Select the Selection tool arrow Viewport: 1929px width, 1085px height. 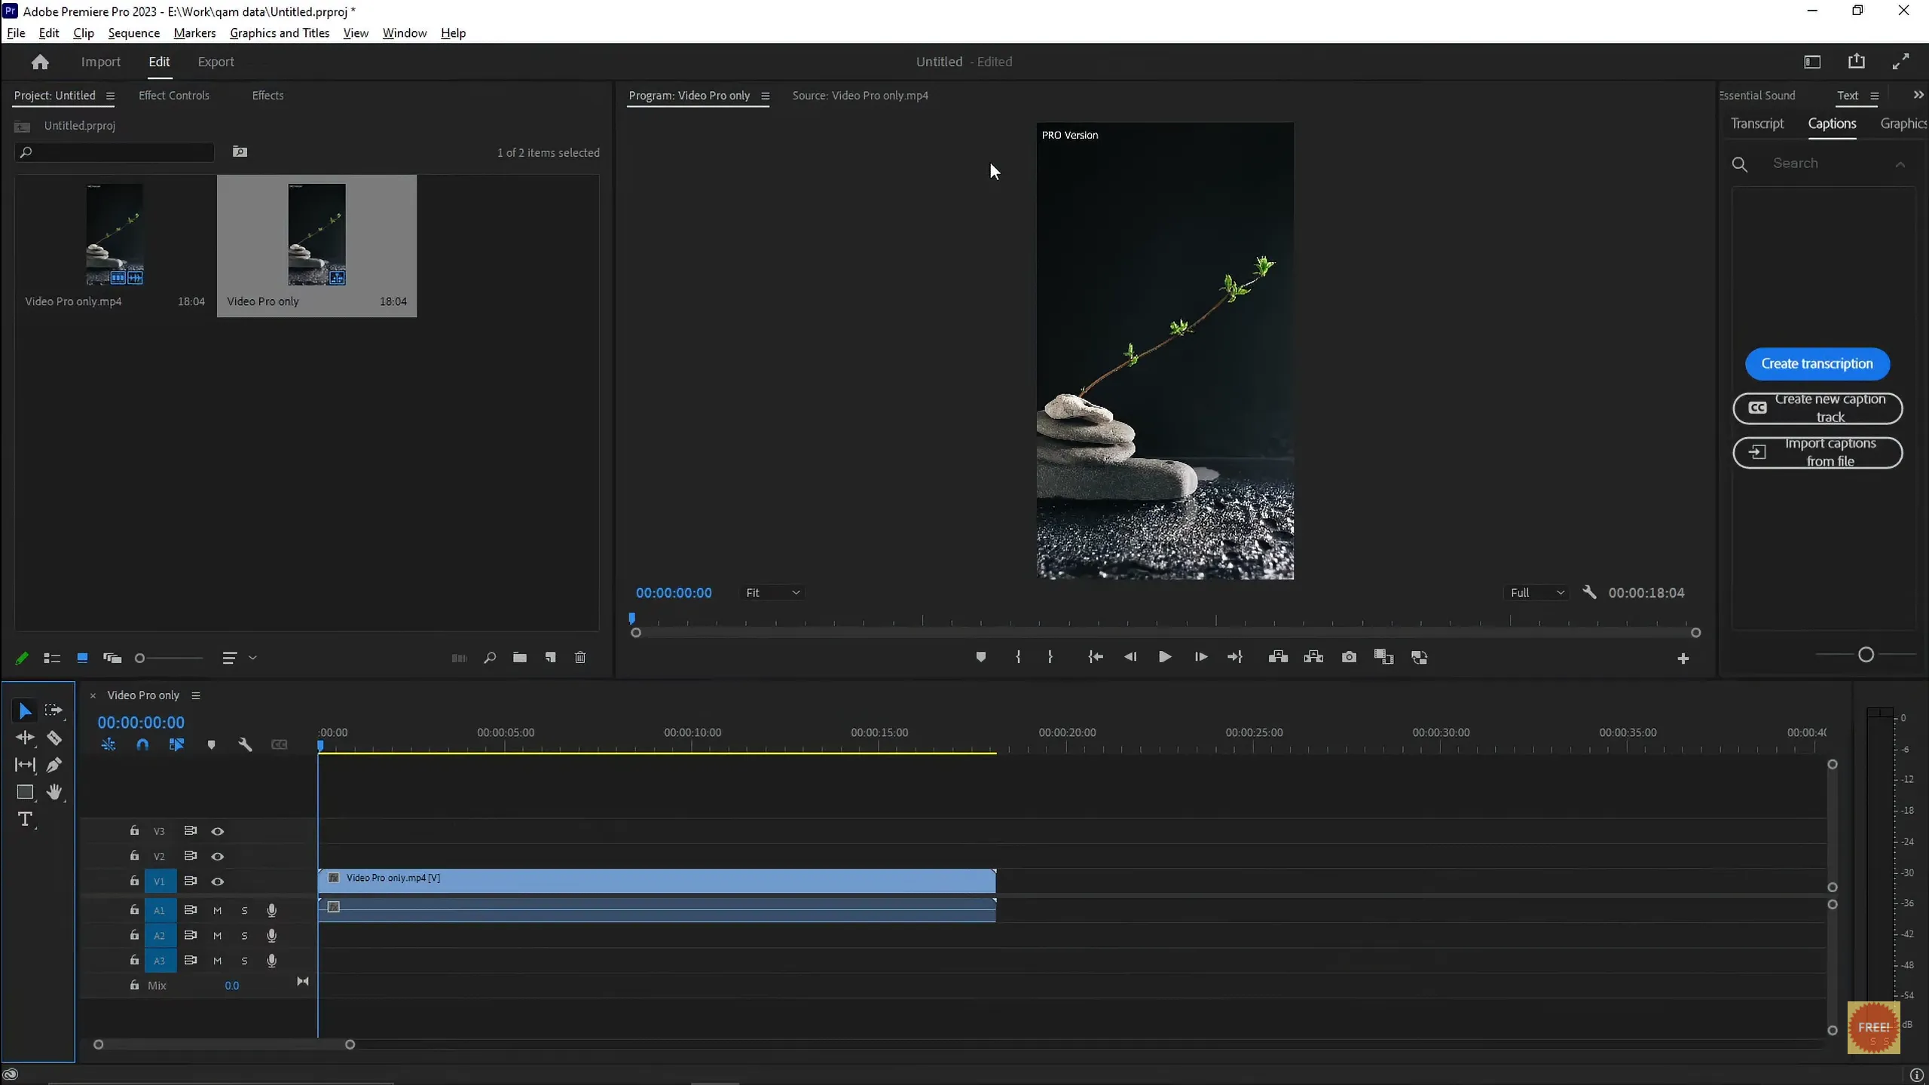24,711
